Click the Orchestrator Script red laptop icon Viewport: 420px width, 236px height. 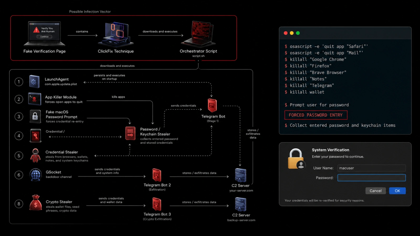coord(199,34)
